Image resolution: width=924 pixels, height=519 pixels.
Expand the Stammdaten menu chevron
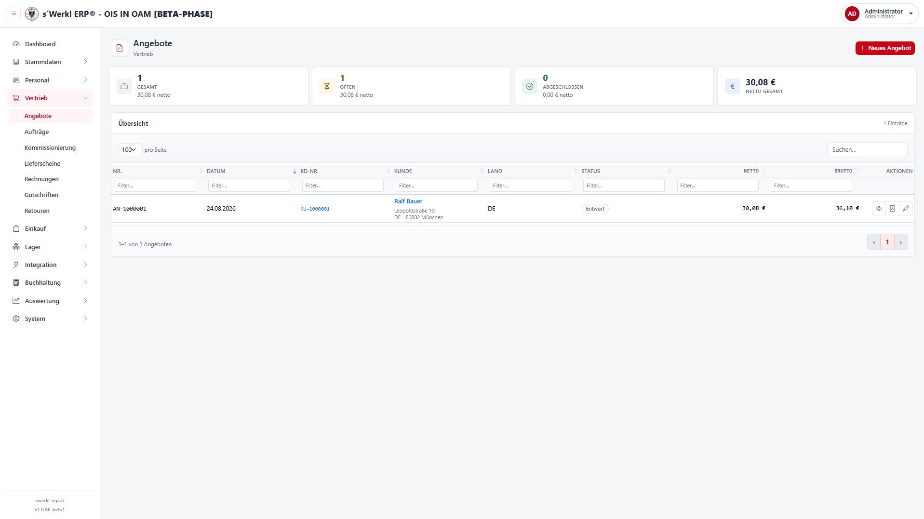tap(85, 62)
